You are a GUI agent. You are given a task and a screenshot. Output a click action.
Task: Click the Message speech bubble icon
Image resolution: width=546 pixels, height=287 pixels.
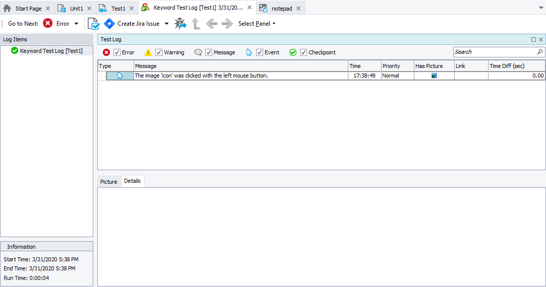pyautogui.click(x=198, y=52)
